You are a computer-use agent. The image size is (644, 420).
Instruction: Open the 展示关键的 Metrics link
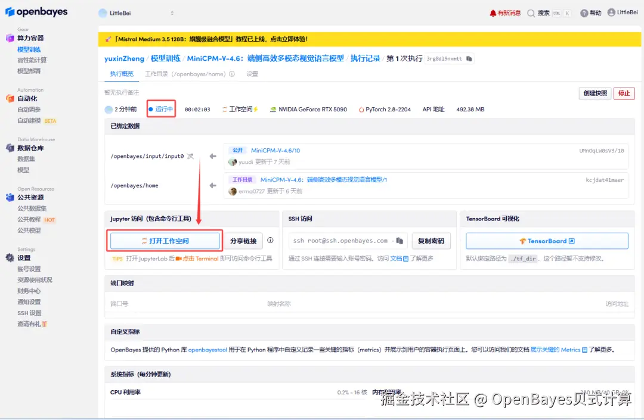tap(559, 350)
